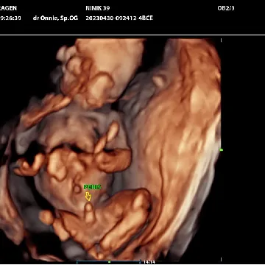Click the black margin right of scale ticks
Screen dimensions: 265x265
pyautogui.click(x=244, y=149)
